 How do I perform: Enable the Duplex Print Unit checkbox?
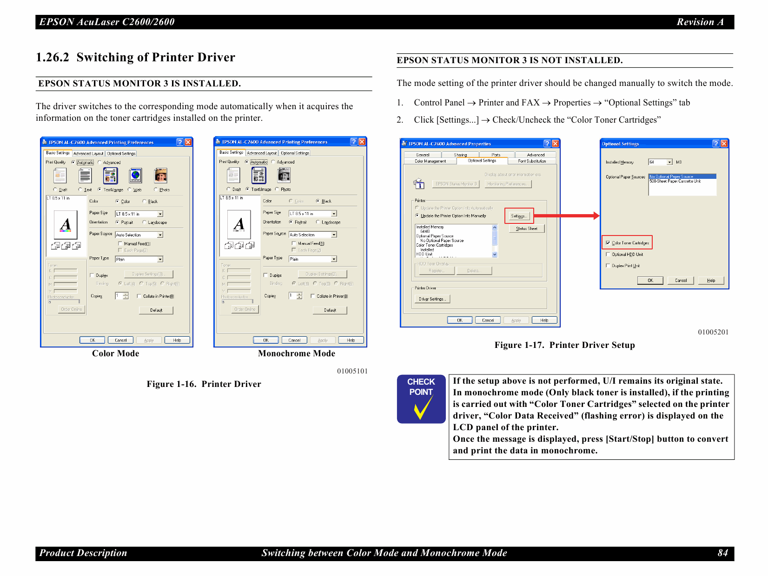pos(608,266)
